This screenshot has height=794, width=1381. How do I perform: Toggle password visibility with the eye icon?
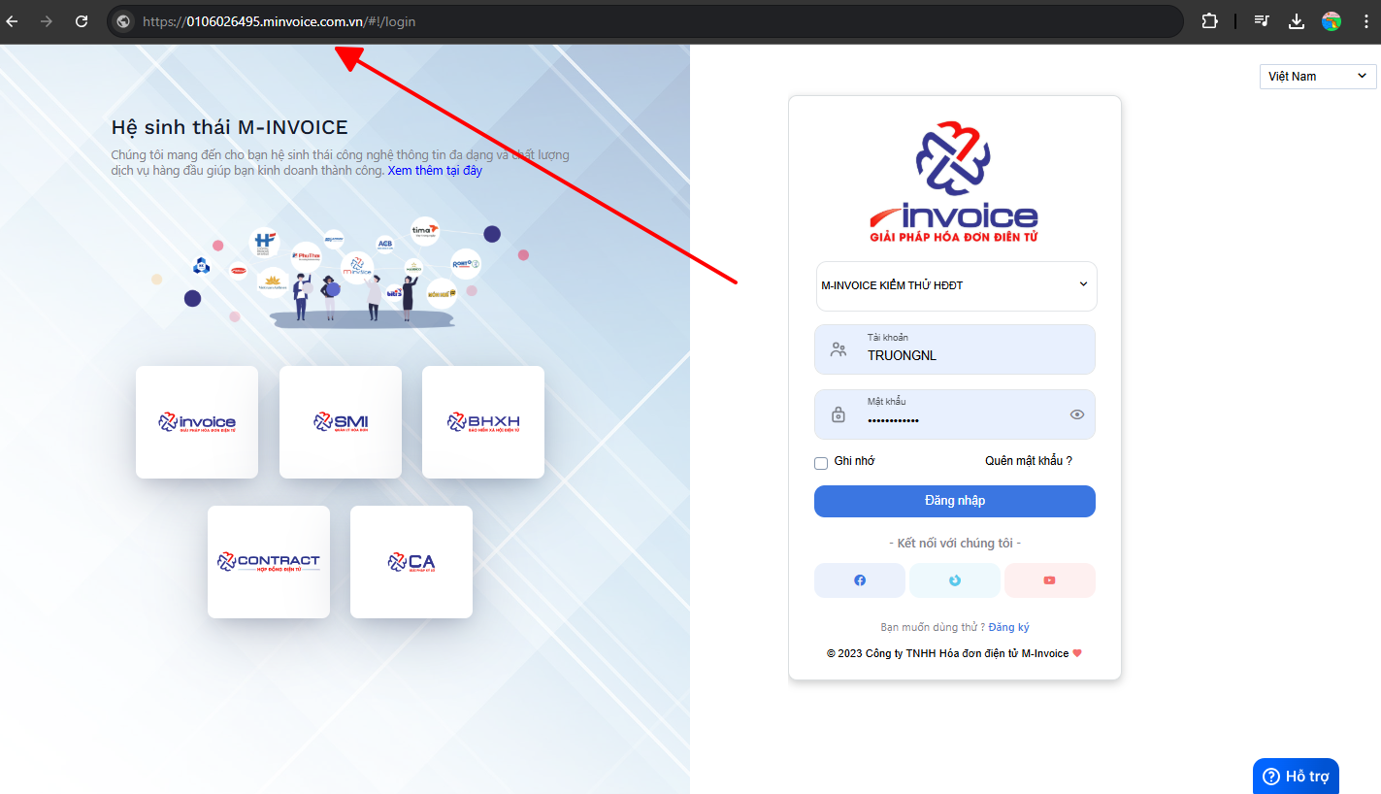[x=1076, y=414]
